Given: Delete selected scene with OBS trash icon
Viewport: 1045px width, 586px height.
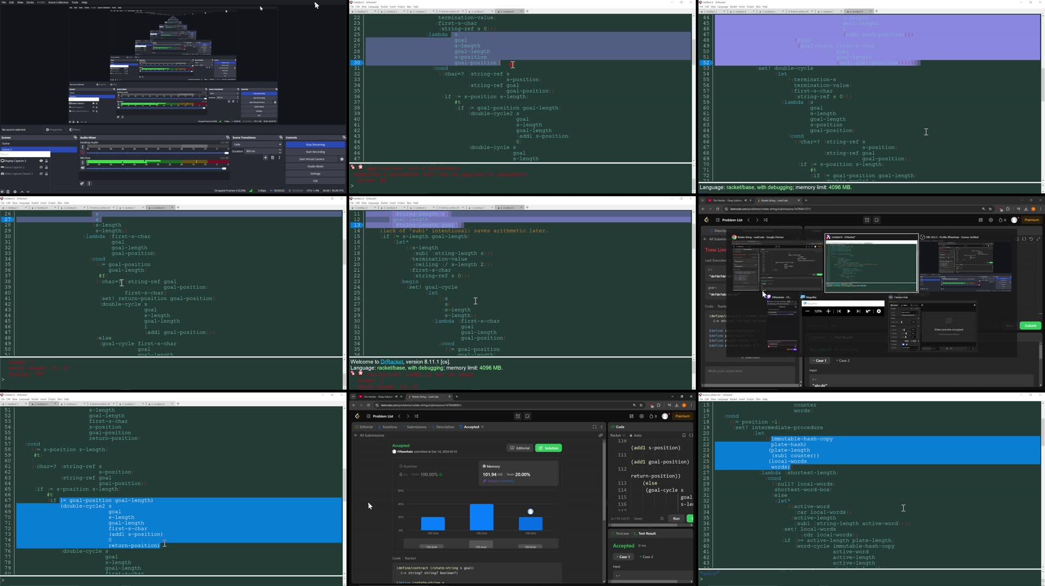Looking at the screenshot, I should pyautogui.click(x=8, y=192).
